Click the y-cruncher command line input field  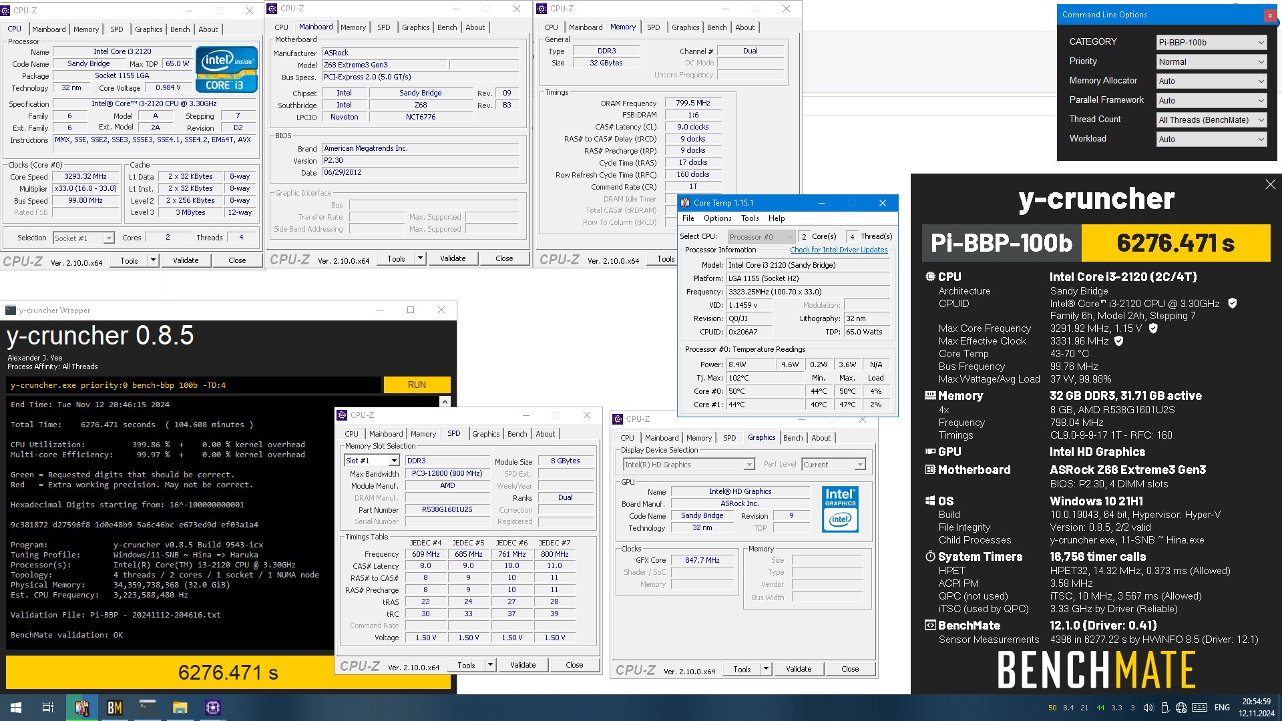click(194, 385)
